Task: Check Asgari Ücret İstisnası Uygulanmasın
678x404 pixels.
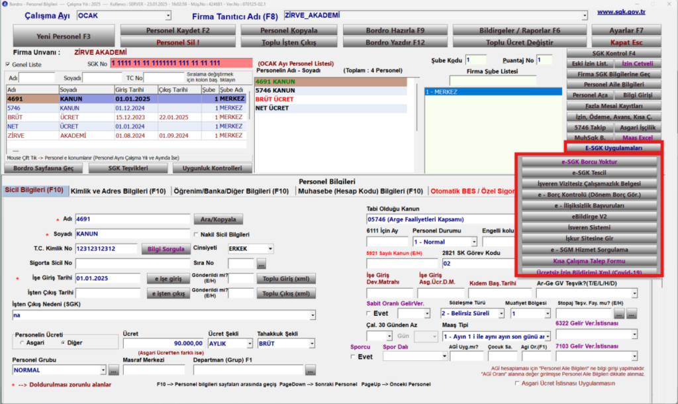Action: click(x=517, y=383)
